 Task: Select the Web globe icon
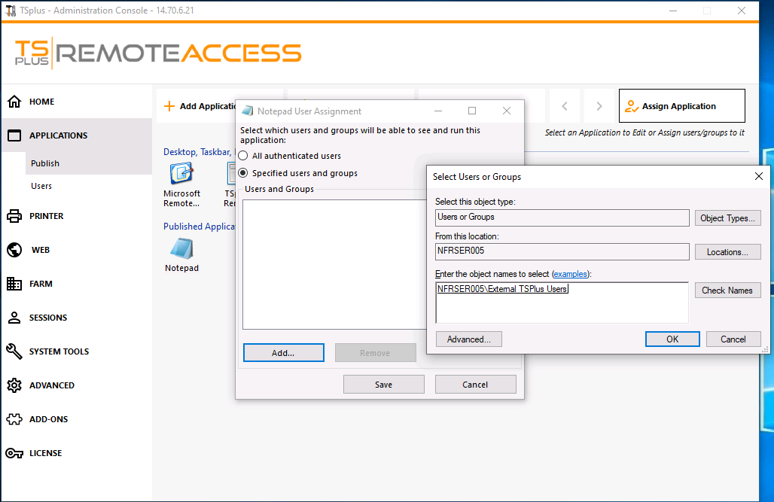14,250
